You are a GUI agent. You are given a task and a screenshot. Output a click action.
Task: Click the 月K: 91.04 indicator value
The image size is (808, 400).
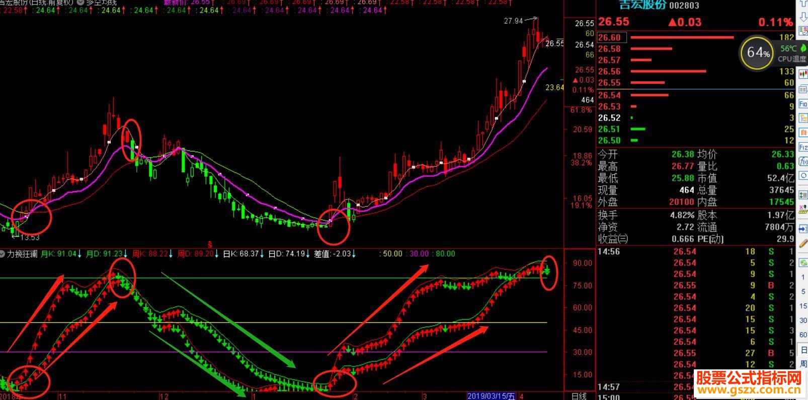click(x=62, y=254)
